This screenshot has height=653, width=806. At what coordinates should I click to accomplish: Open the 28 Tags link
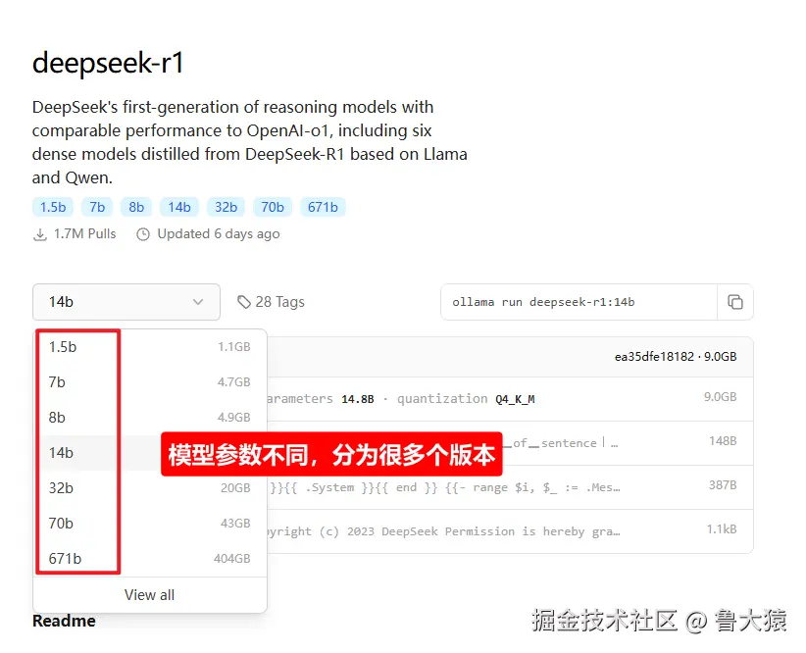click(271, 302)
